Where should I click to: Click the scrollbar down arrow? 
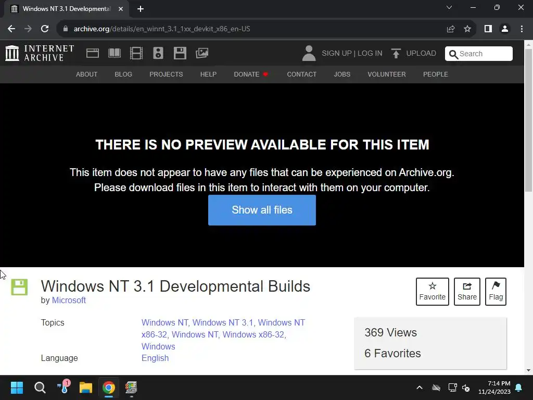[x=529, y=370]
